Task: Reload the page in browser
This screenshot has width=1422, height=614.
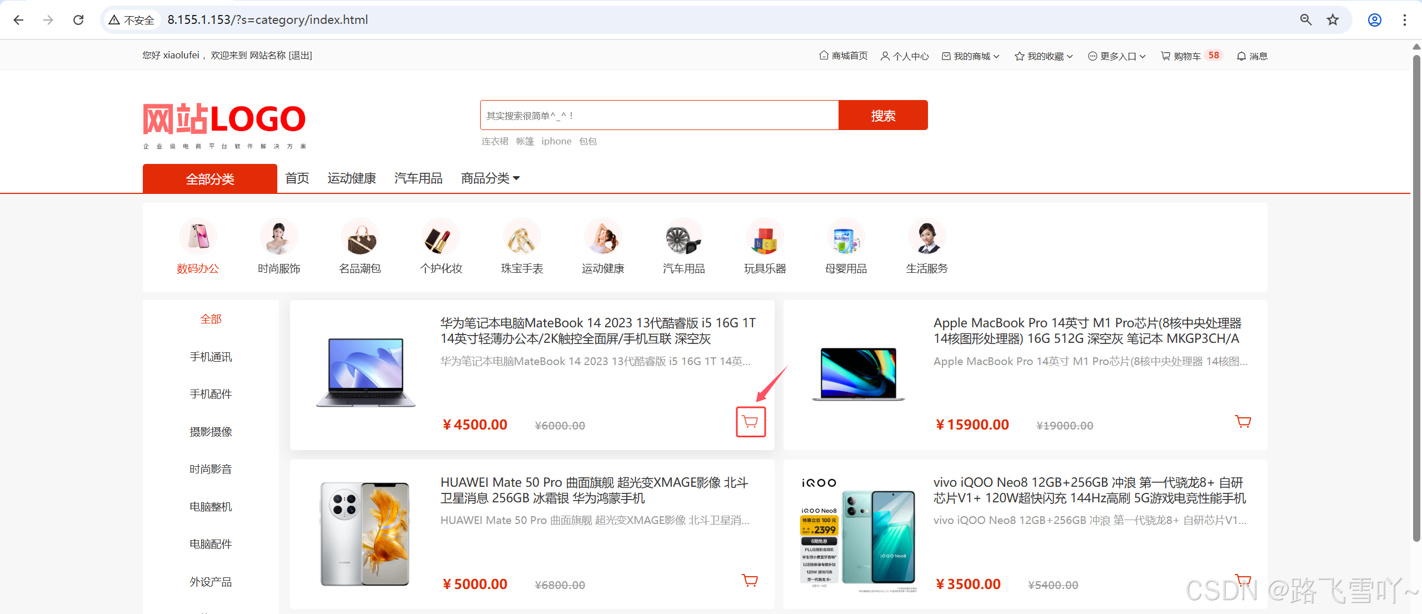Action: (78, 20)
